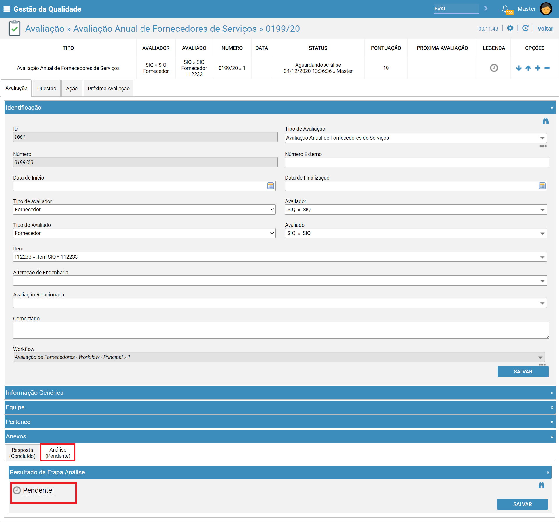Screen dimensions: 559x523
Task: Click SALVAR in Resultado da Etapa section
Action: pos(522,504)
